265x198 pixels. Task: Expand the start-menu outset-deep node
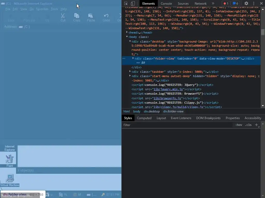[130, 76]
